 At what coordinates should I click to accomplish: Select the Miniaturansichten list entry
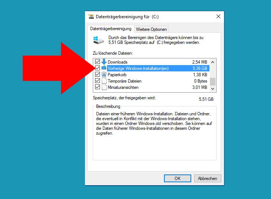(152, 87)
